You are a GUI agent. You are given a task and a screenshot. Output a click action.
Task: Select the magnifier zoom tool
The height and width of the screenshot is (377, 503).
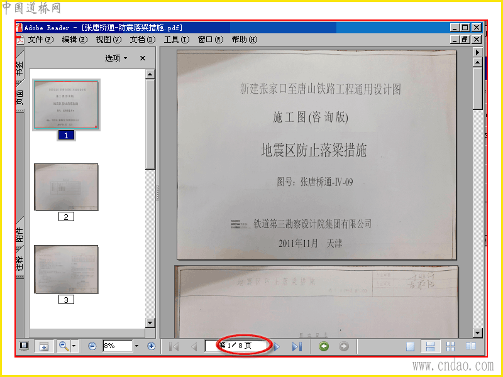[64, 346]
